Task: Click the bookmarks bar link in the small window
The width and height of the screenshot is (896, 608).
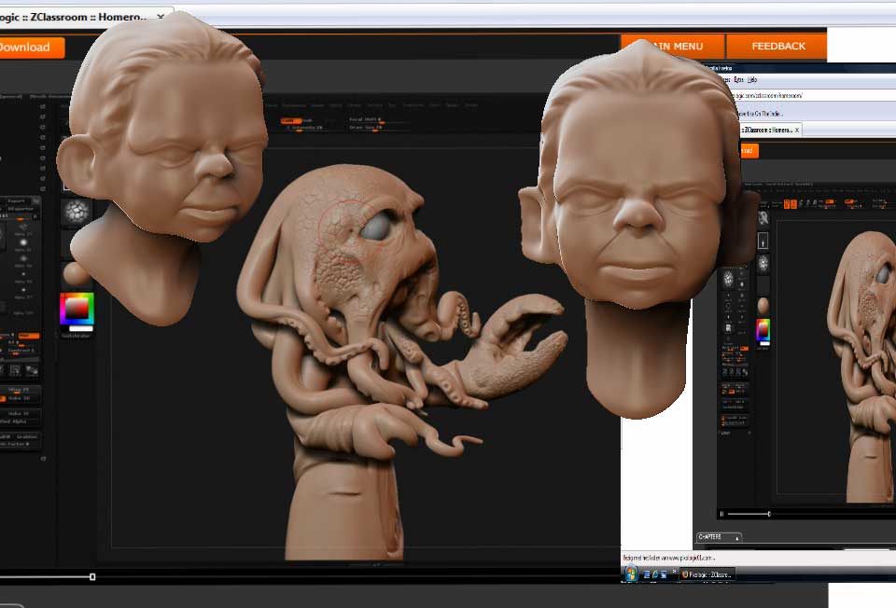Action: 760,114
